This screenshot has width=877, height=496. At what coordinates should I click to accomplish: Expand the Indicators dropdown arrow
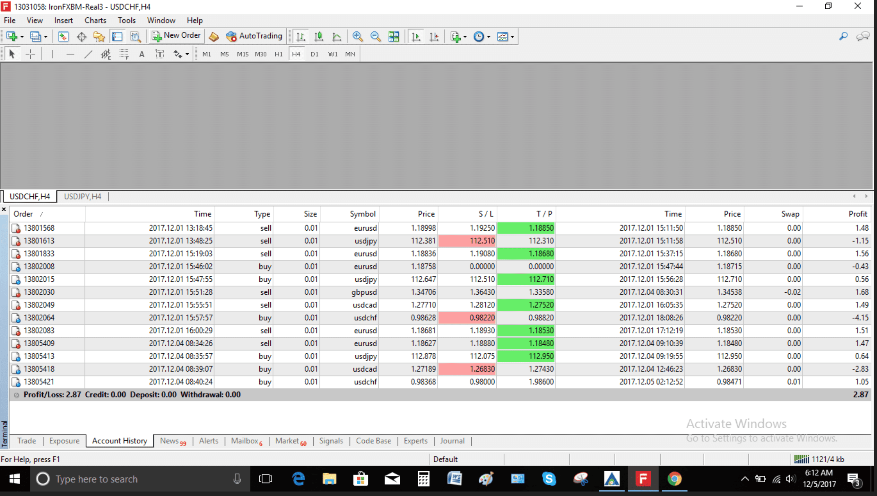[465, 36]
